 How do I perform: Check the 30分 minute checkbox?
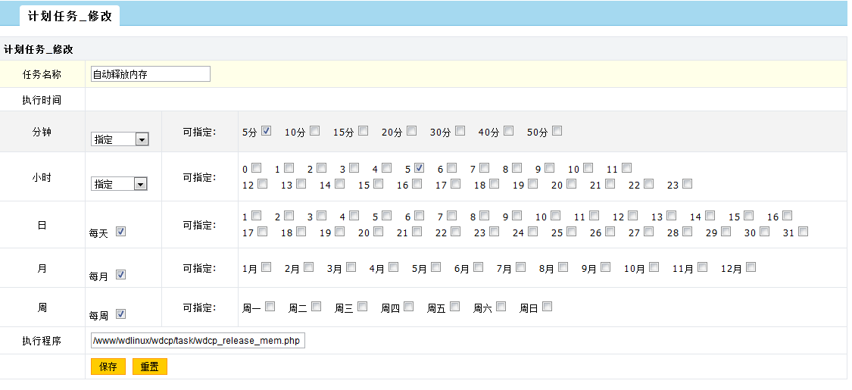pyautogui.click(x=460, y=130)
